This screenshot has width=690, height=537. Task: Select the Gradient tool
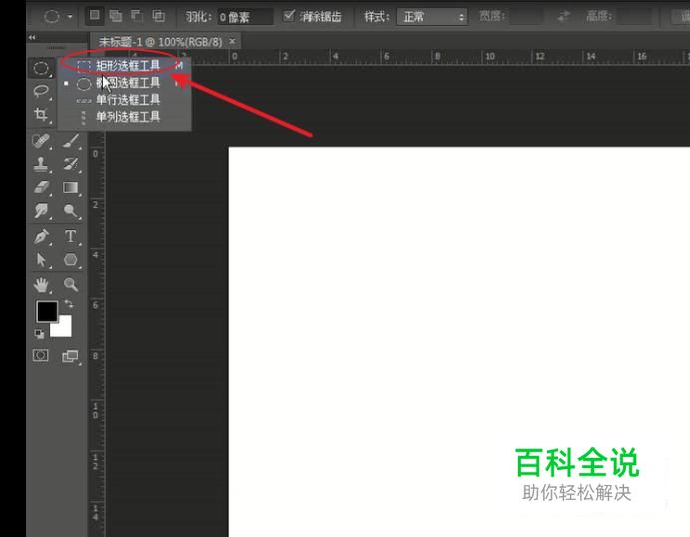(71, 188)
